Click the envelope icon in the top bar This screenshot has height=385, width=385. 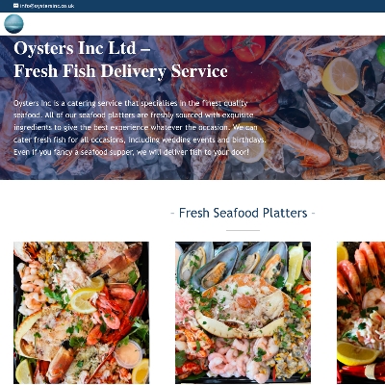point(15,6)
